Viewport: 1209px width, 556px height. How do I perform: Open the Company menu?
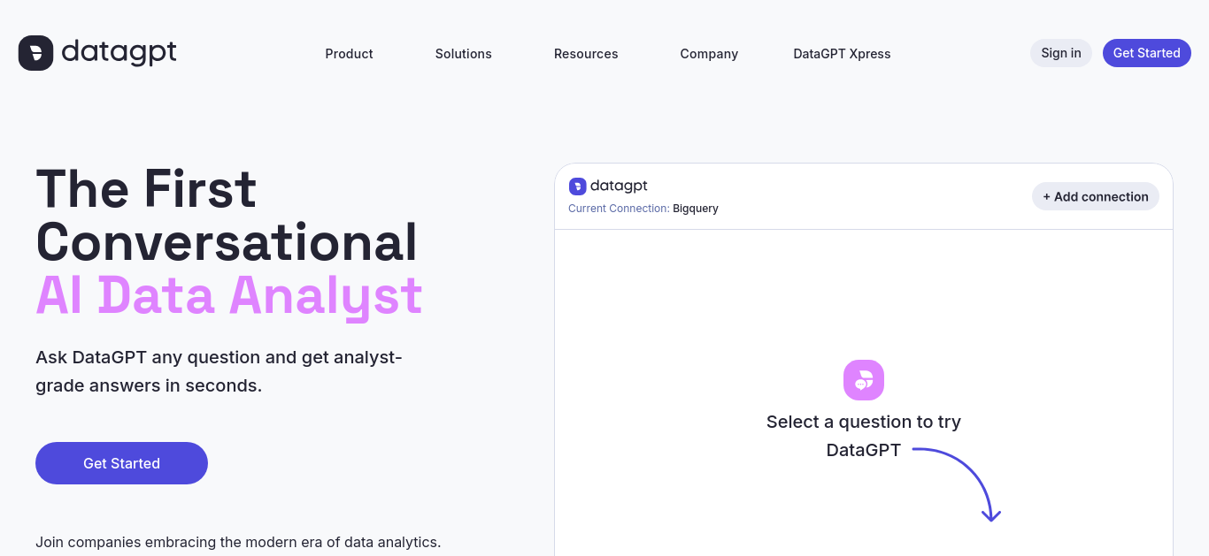tap(709, 54)
